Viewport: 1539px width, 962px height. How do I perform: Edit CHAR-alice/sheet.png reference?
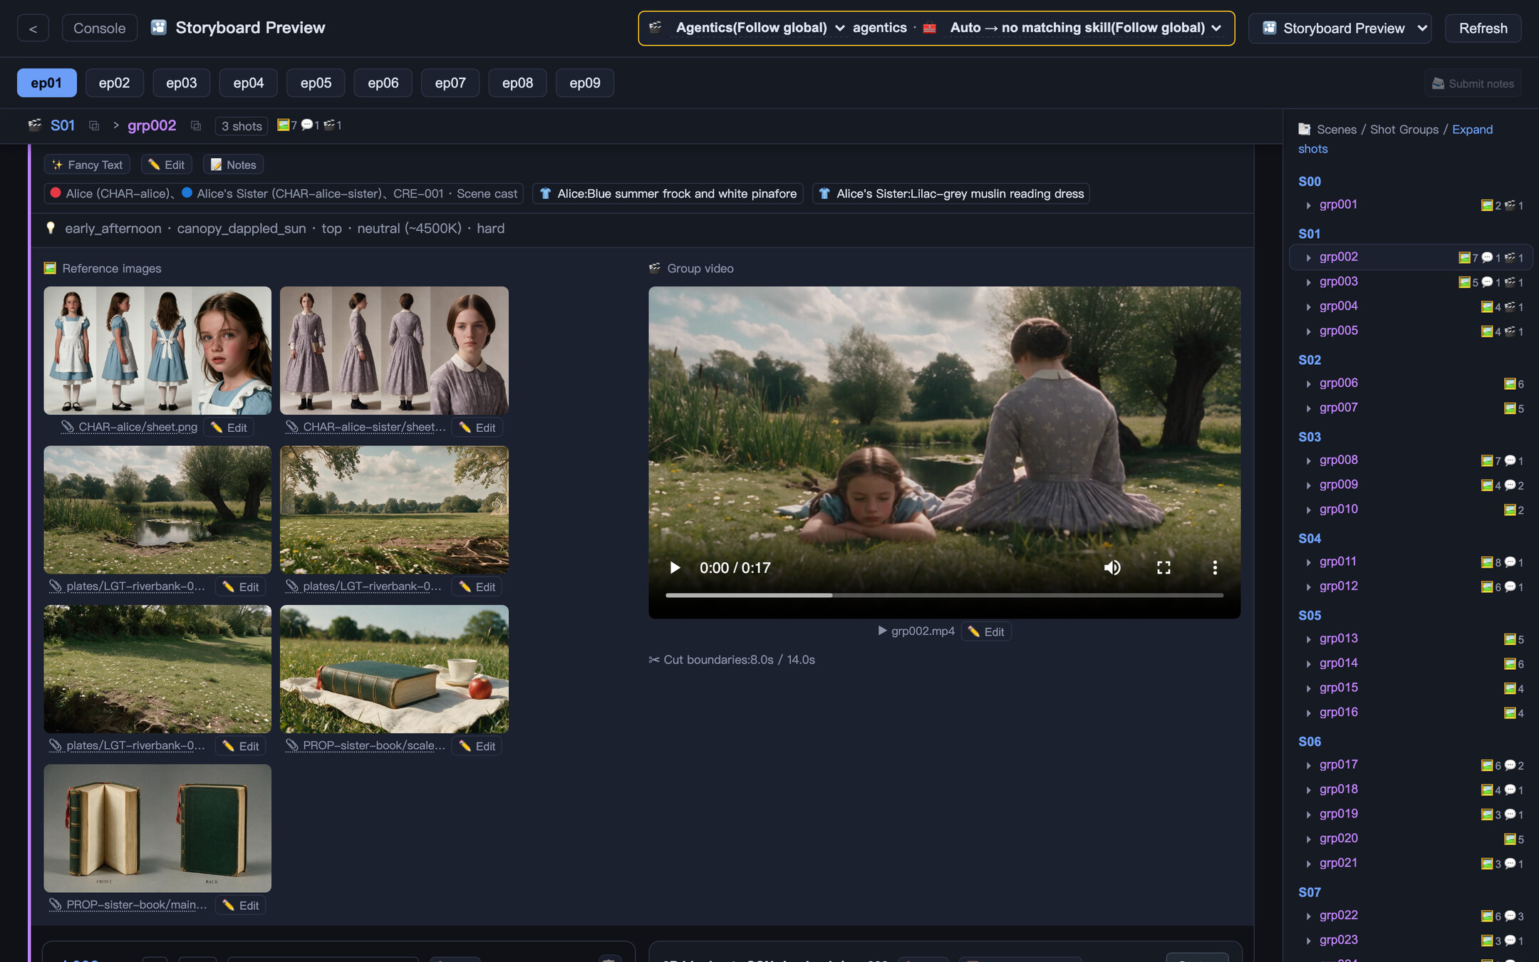coord(229,428)
